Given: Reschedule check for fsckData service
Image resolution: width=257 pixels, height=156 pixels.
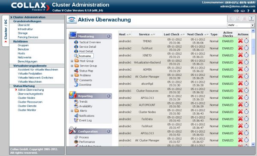Looking at the screenshot, I should click(x=246, y=119).
